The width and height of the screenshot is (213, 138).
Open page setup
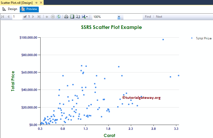78,17
